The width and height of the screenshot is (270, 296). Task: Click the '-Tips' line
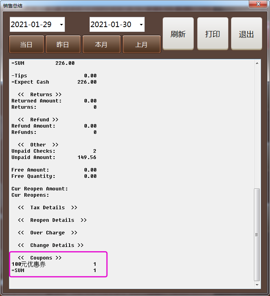(x=54, y=76)
